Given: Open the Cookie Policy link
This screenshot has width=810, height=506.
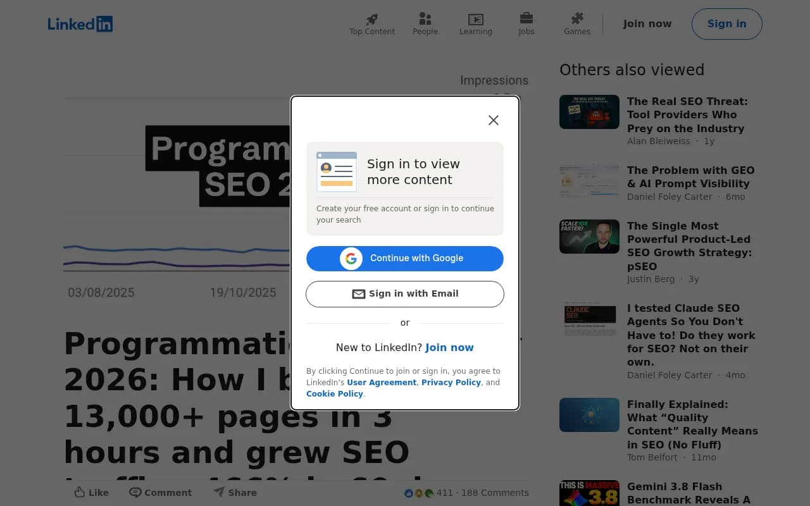Looking at the screenshot, I should pyautogui.click(x=335, y=394).
